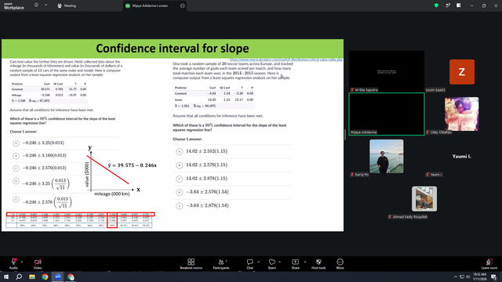
Task: Open meeting info icon in title bar
Action: (36, 5)
